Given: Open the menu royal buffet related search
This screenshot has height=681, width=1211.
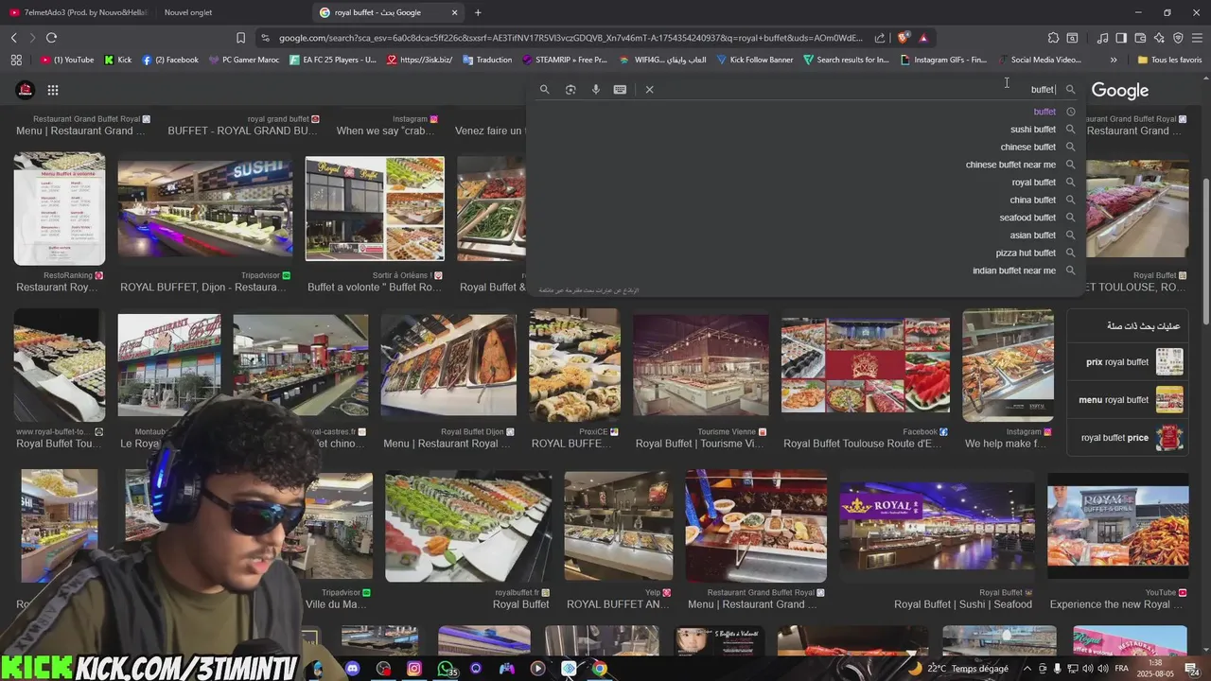Looking at the screenshot, I should tap(1126, 399).
